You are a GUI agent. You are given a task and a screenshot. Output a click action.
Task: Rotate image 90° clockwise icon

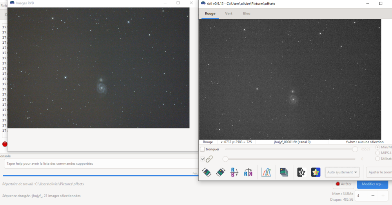coord(220,172)
